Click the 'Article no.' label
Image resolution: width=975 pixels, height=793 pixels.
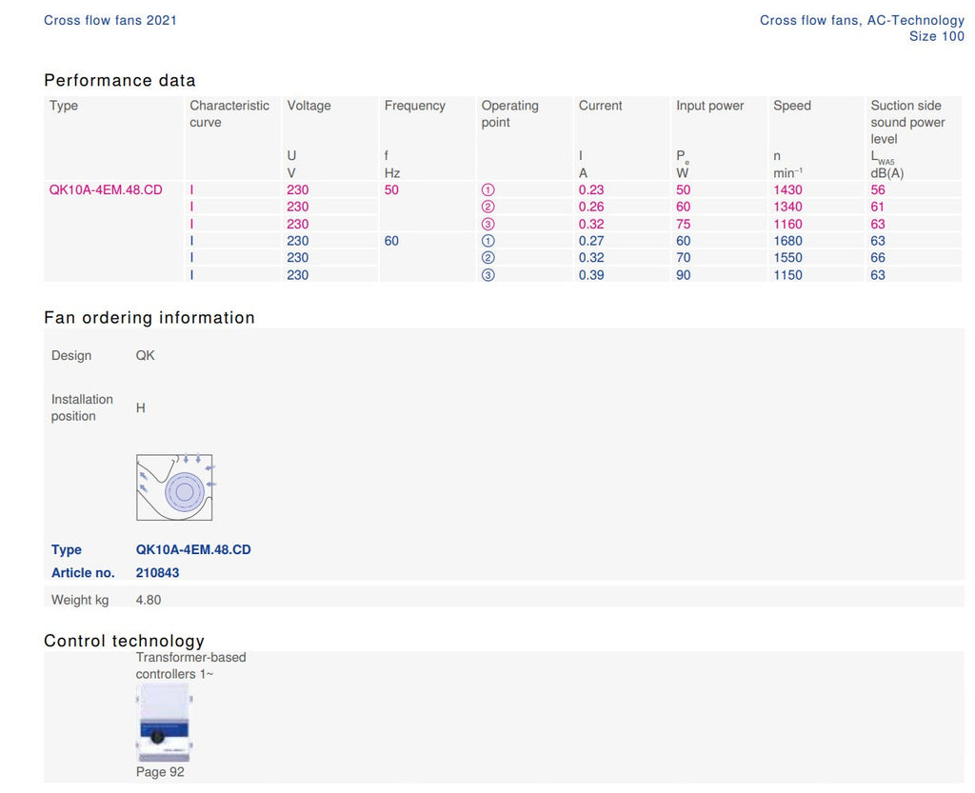point(83,572)
